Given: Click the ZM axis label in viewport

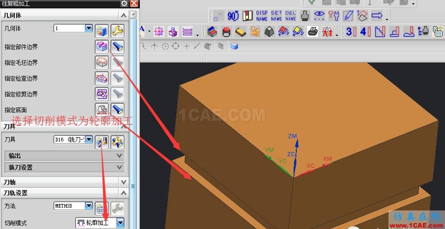Looking at the screenshot, I should pos(292,136).
